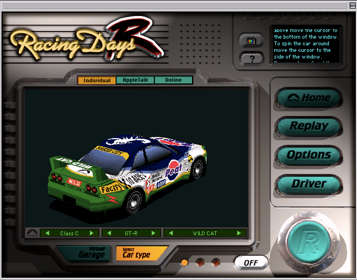This screenshot has width=357, height=280.
Task: Open the Replay screen
Action: [308, 126]
